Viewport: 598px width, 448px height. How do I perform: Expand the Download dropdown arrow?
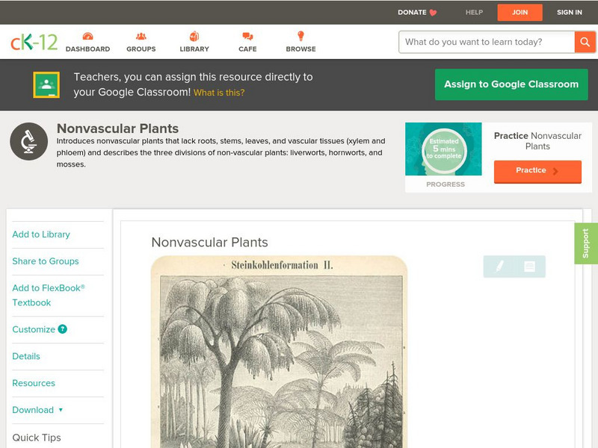tap(61, 410)
